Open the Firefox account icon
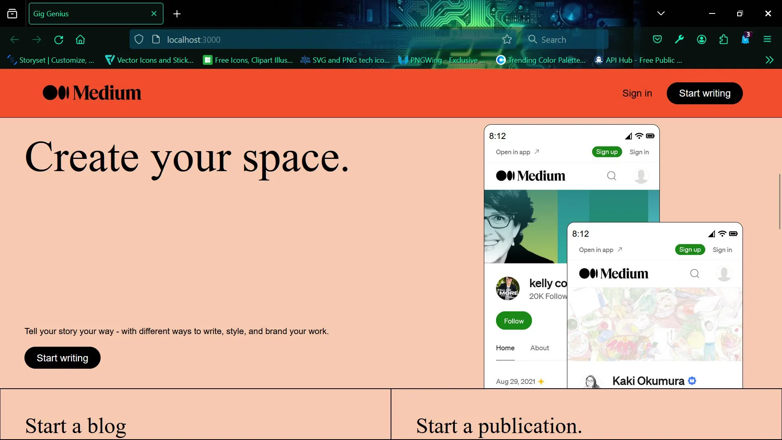The image size is (782, 440). [x=701, y=40]
